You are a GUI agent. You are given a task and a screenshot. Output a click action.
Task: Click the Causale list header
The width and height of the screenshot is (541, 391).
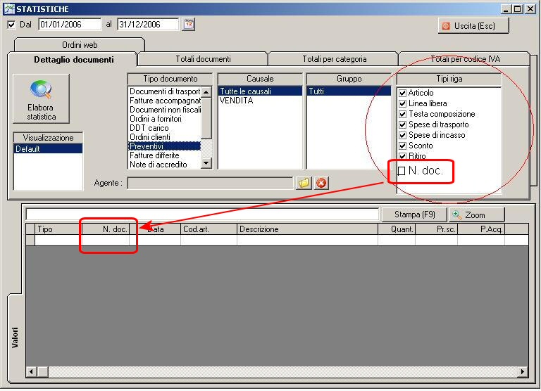tap(260, 79)
